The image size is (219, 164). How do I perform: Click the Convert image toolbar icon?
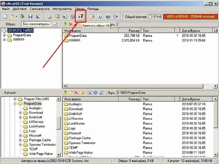(65, 16)
